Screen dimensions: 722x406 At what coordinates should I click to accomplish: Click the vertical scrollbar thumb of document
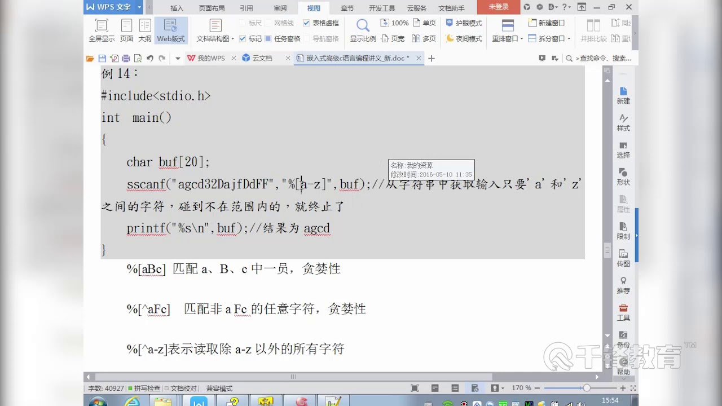[607, 250]
